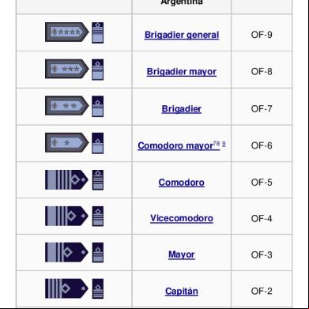Click the Comodoro mayor sleeve insignia
Screen dimensions: 309x309
tap(98, 143)
